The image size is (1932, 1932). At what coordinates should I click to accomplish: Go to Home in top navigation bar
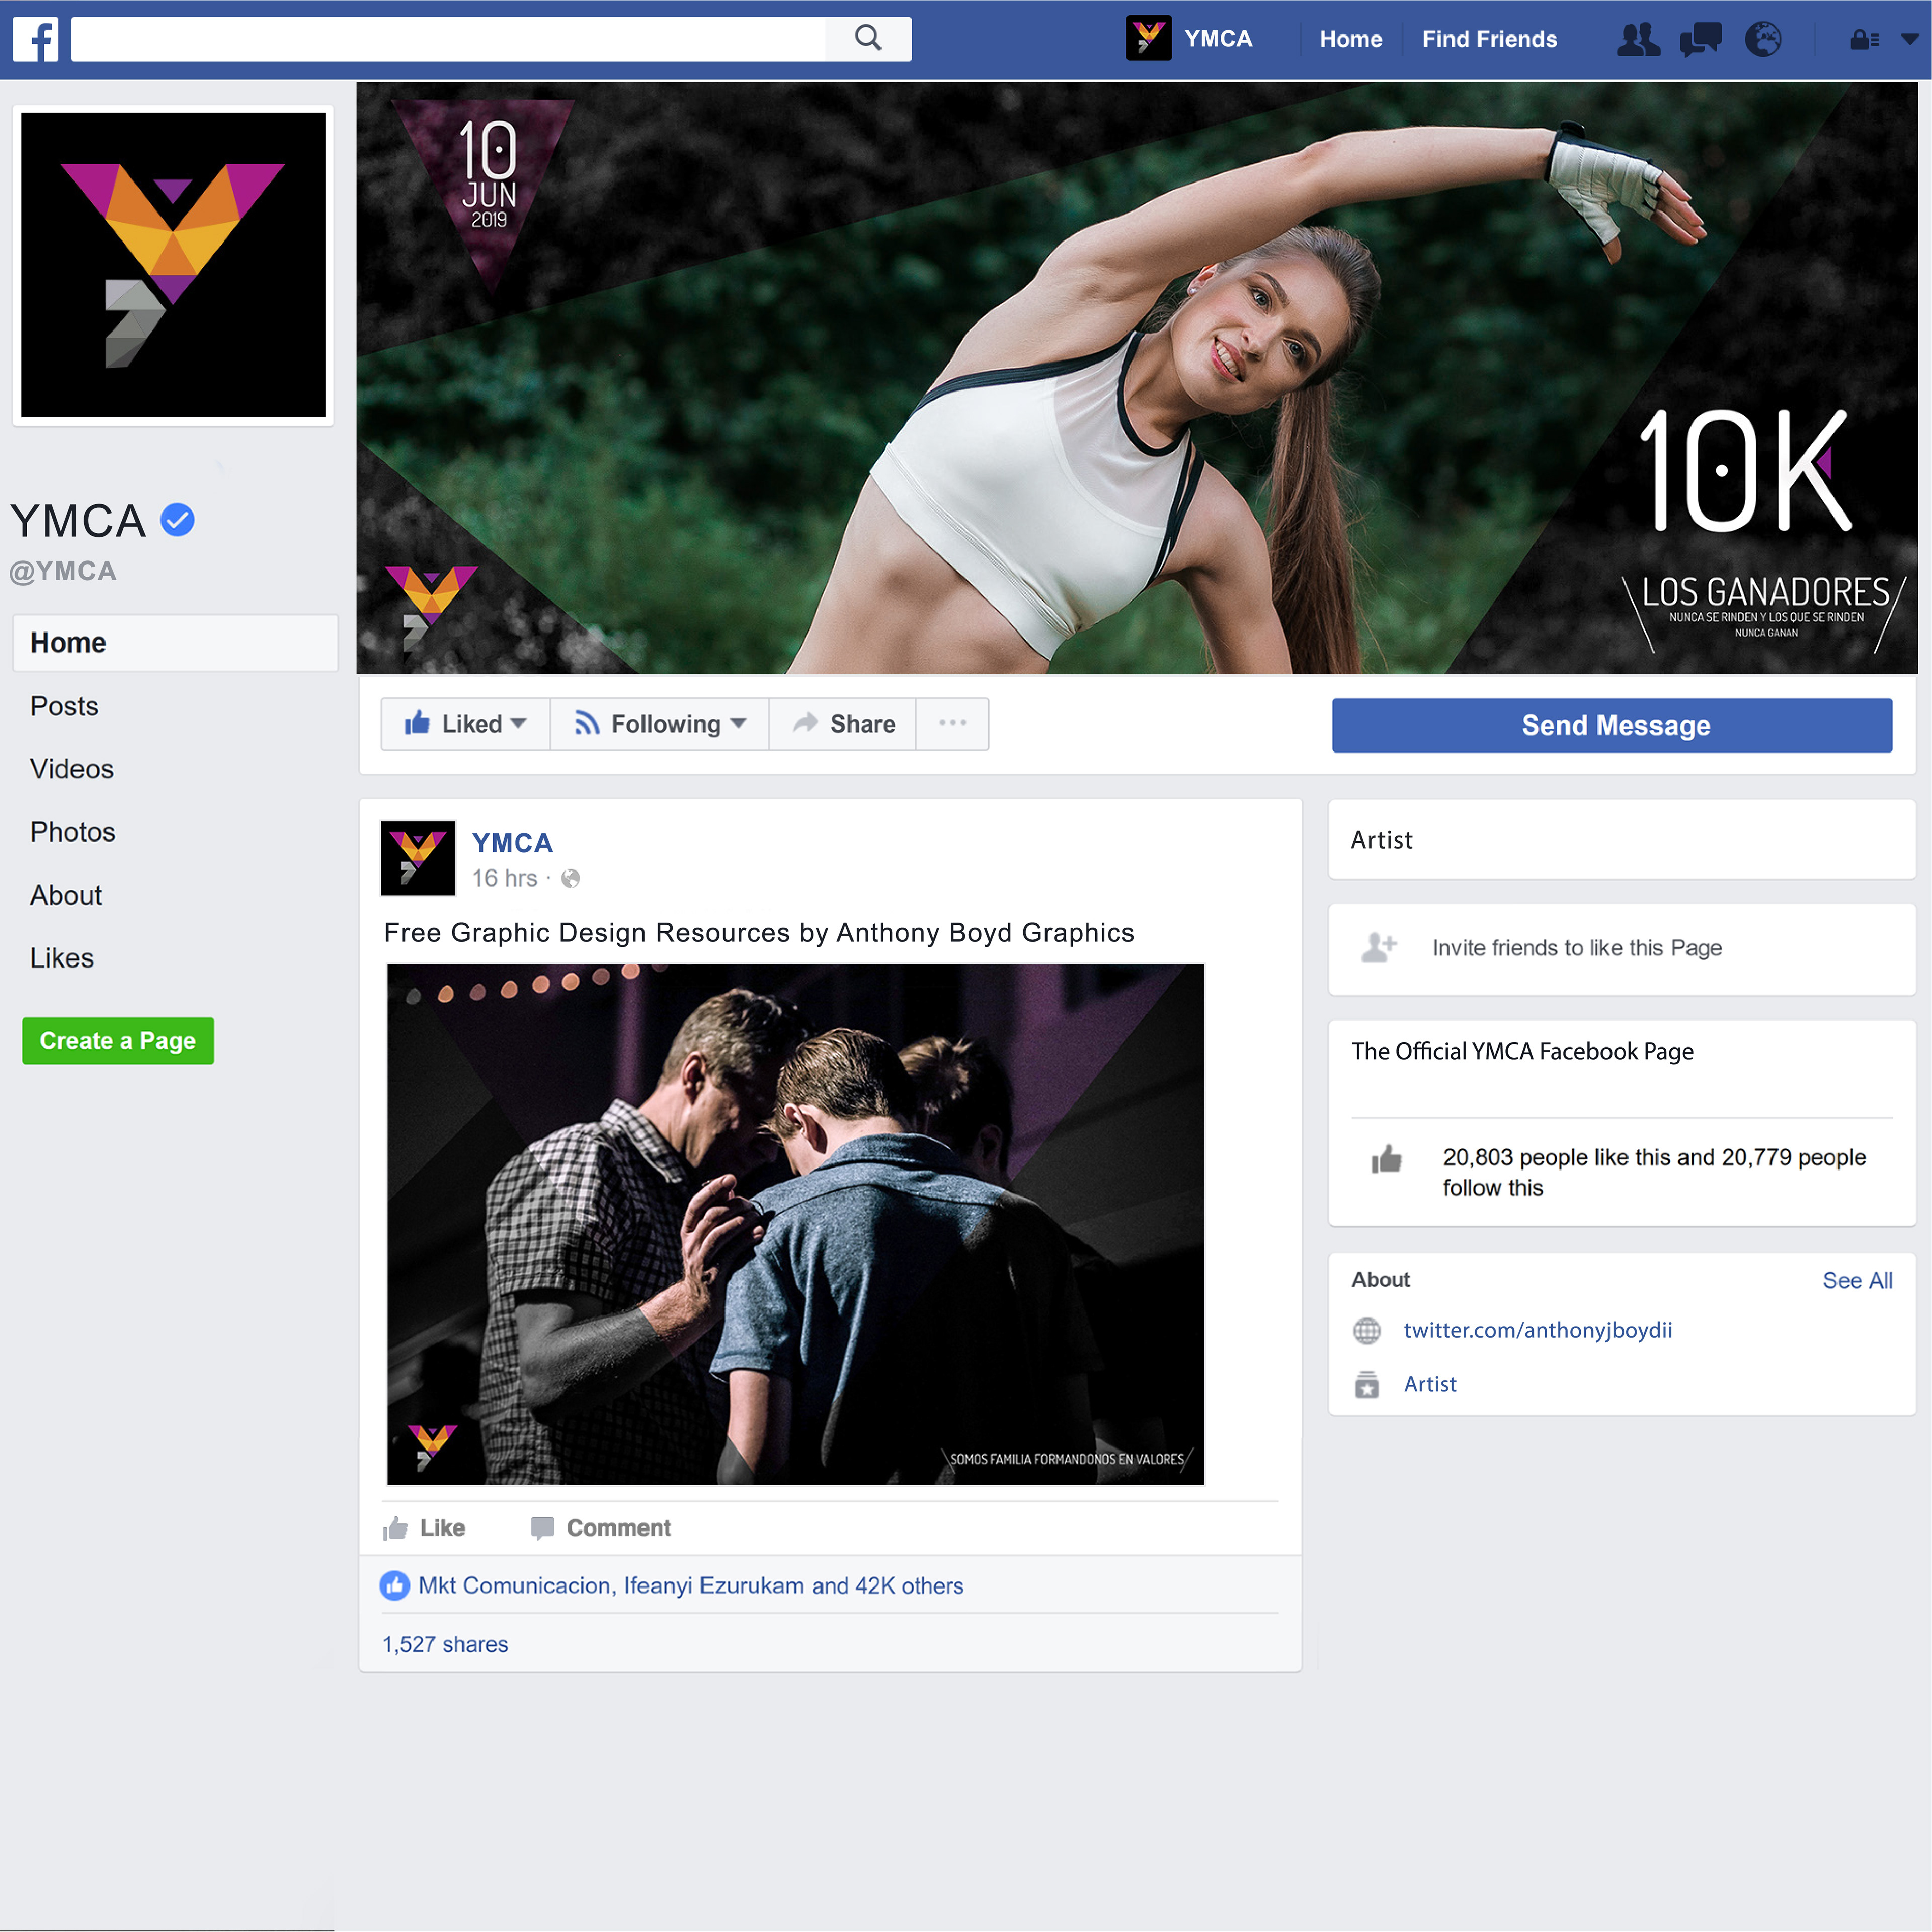pos(1350,39)
